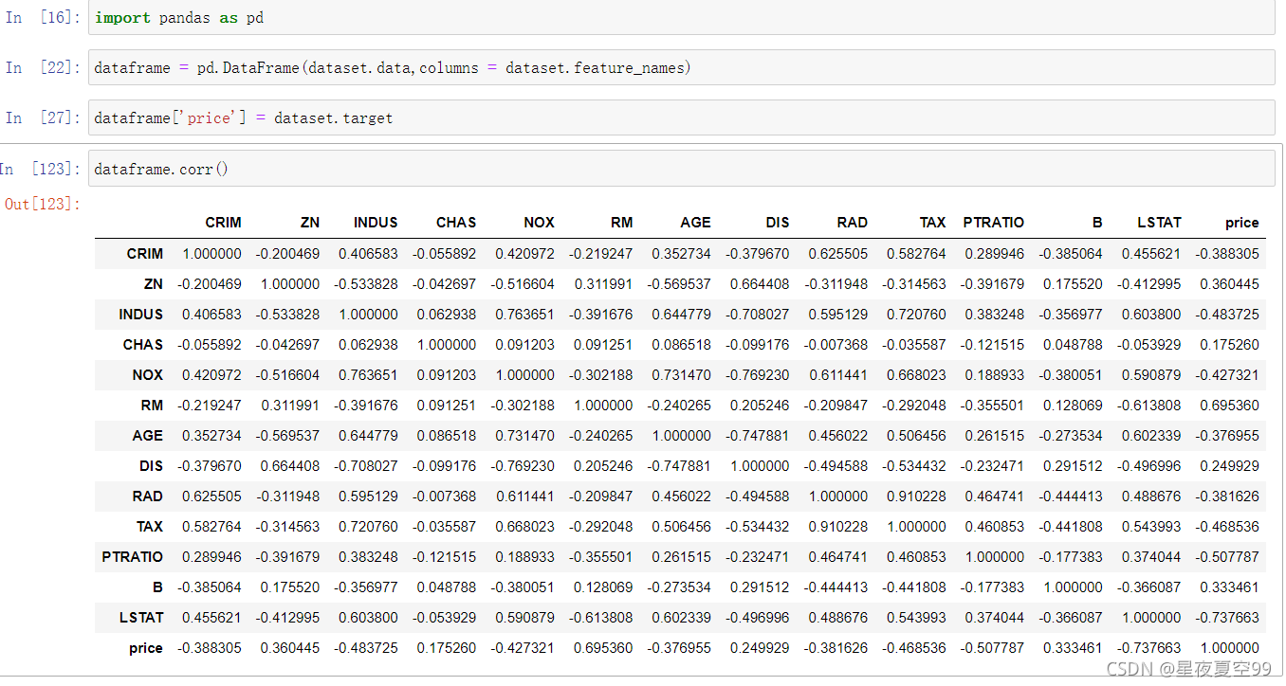Click the -0.747881 value in AGE row
Image resolution: width=1286 pixels, height=686 pixels.
pos(758,436)
